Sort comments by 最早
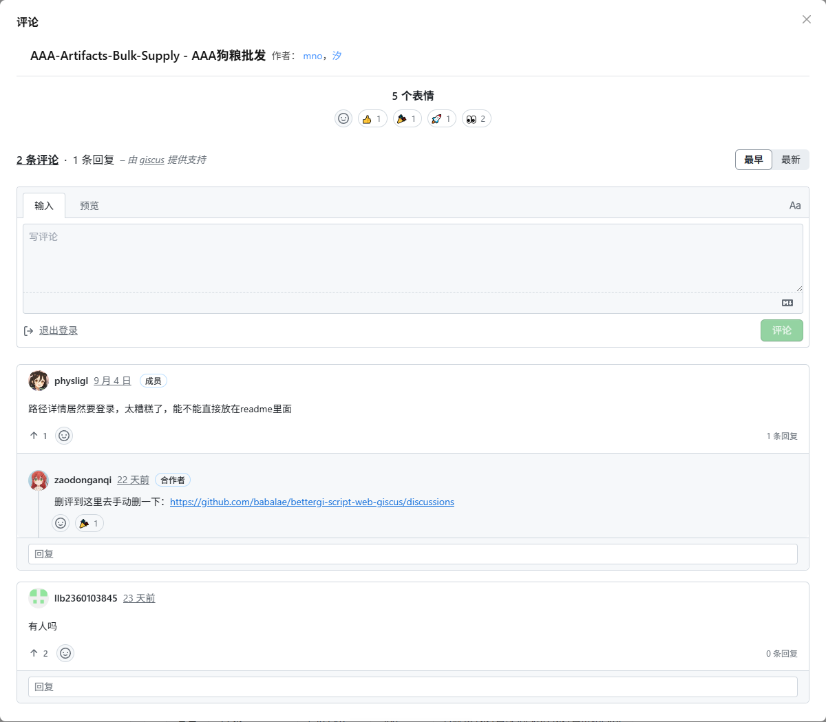 pyautogui.click(x=753, y=159)
